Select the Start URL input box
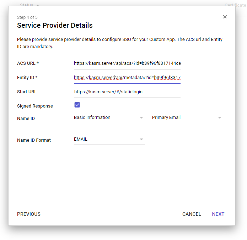This screenshot has width=247, height=240. (x=127, y=92)
